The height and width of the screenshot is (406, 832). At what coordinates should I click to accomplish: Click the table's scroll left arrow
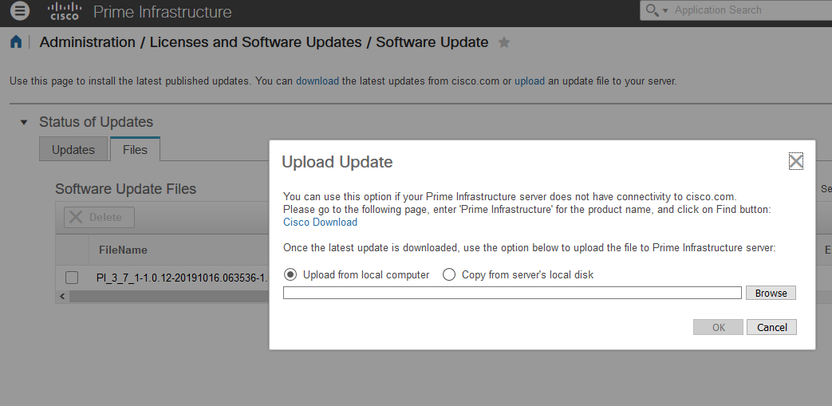pyautogui.click(x=62, y=296)
